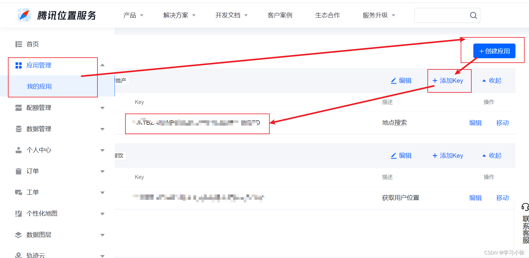The image size is (529, 258).
Task: Click the 地点搜索 description text
Action: click(x=394, y=123)
